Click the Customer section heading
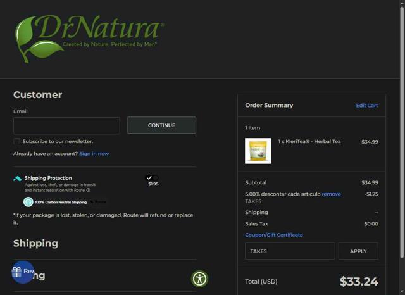Image resolution: width=405 pixels, height=295 pixels. pos(38,95)
